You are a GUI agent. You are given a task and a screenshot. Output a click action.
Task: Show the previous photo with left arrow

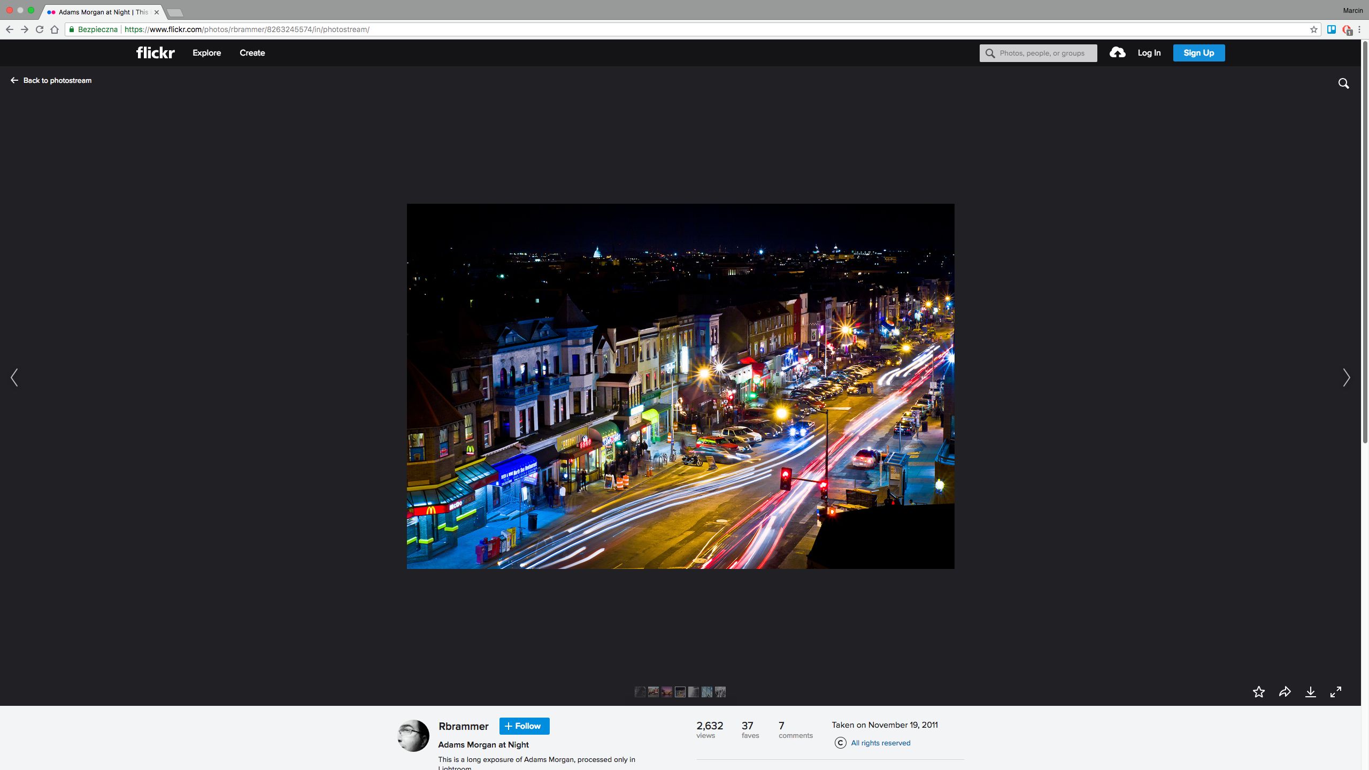[x=14, y=378]
